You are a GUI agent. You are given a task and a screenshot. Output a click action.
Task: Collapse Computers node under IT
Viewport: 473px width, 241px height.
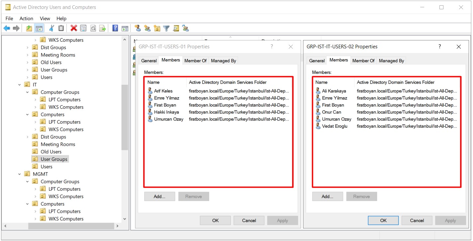(28, 115)
